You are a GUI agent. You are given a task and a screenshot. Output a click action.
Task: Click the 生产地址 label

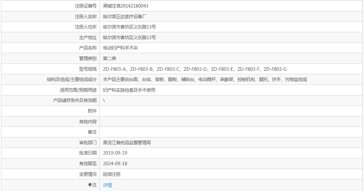point(88,37)
